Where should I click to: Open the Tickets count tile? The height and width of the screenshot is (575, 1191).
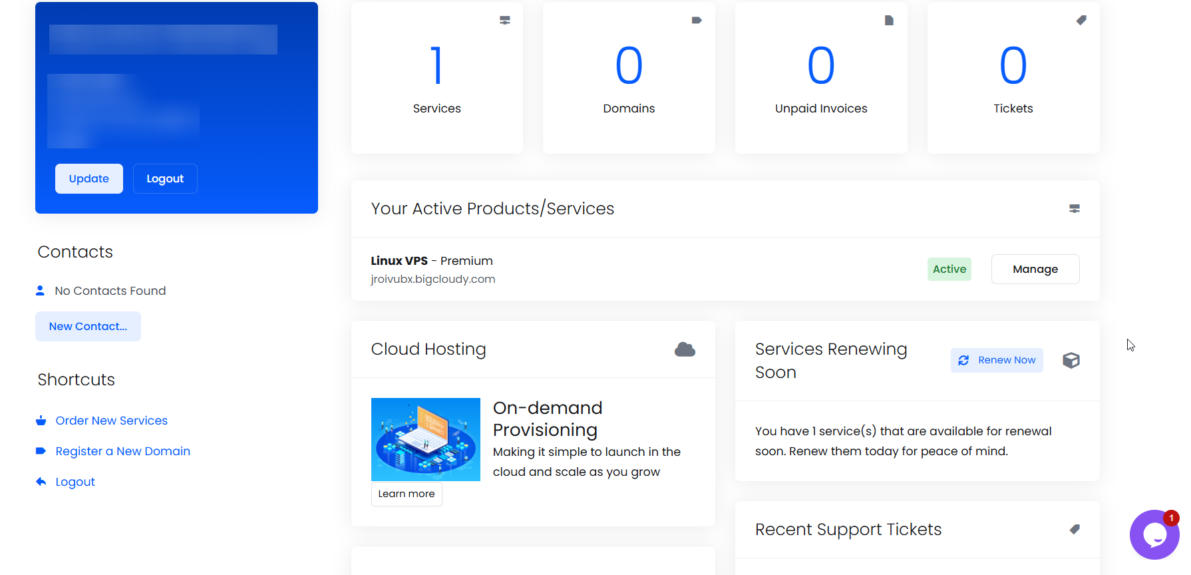pos(1013,78)
